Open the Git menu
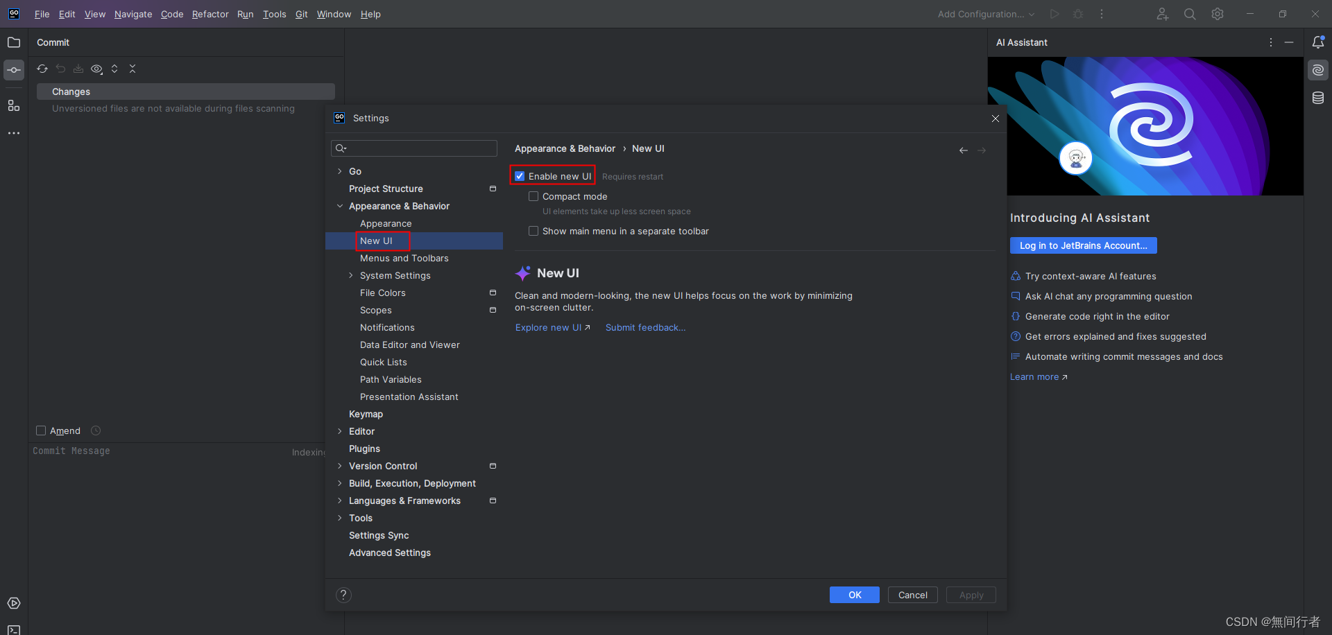The width and height of the screenshot is (1332, 635). [x=301, y=14]
